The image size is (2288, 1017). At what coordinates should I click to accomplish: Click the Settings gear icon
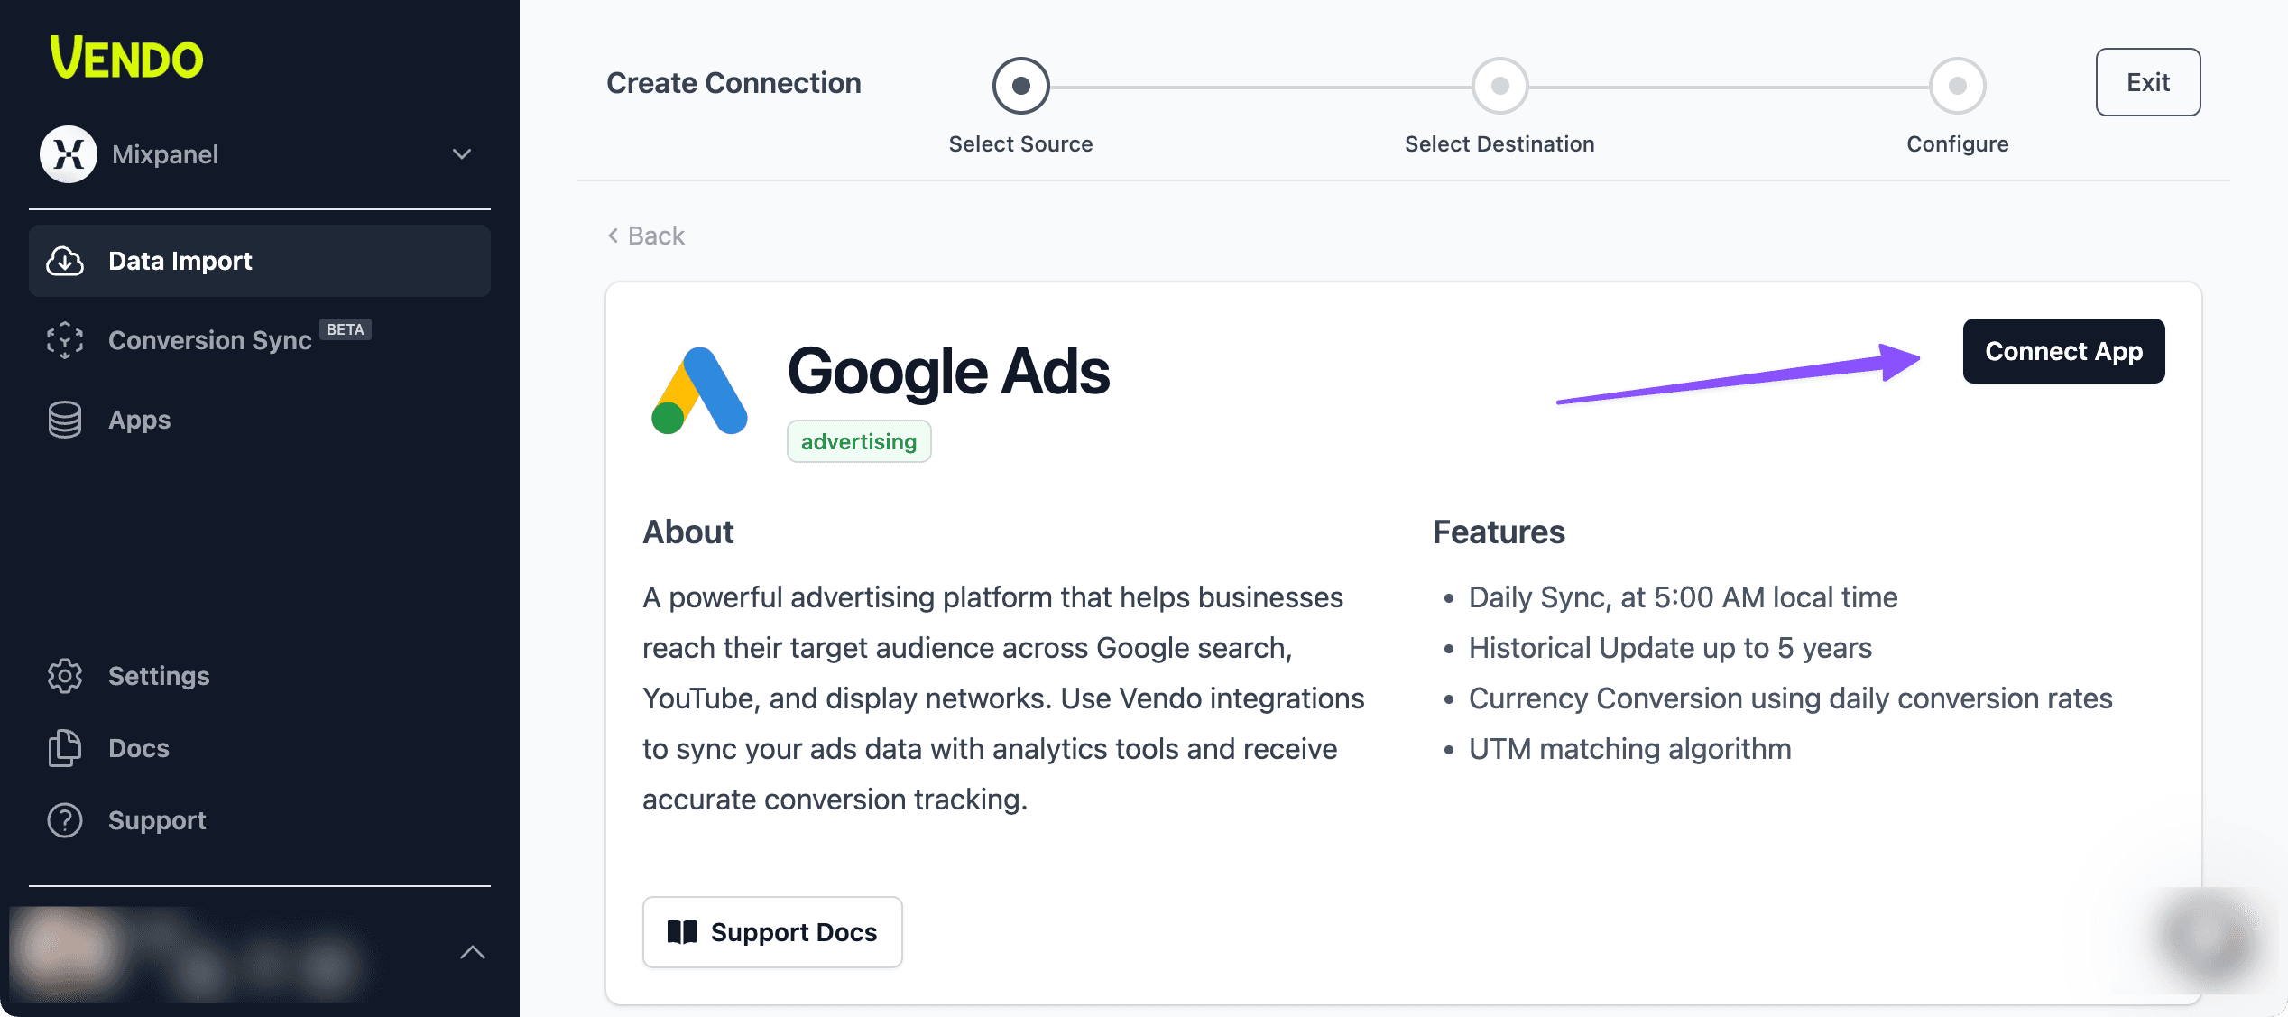pos(65,676)
